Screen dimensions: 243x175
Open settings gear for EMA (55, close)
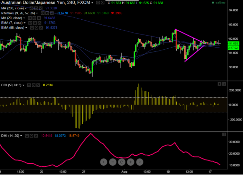[x=36, y=28]
